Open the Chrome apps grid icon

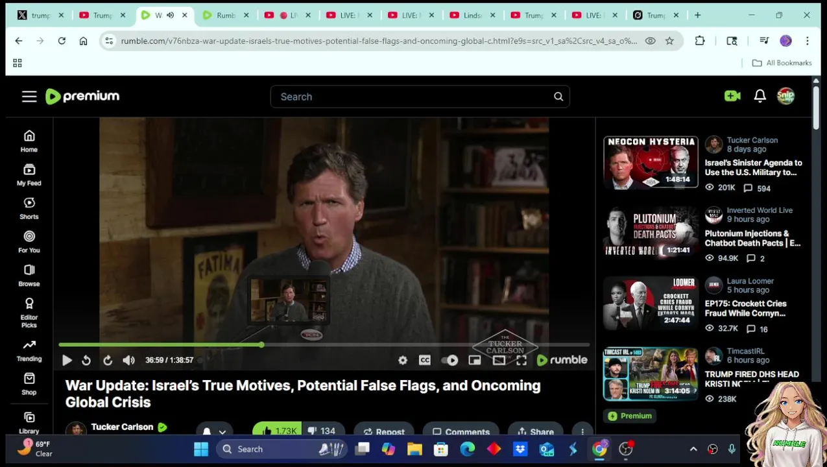18,63
